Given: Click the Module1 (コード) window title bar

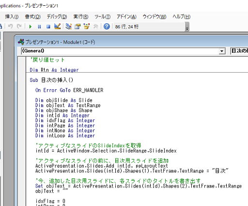Looking at the screenshot, I should pos(131,42).
